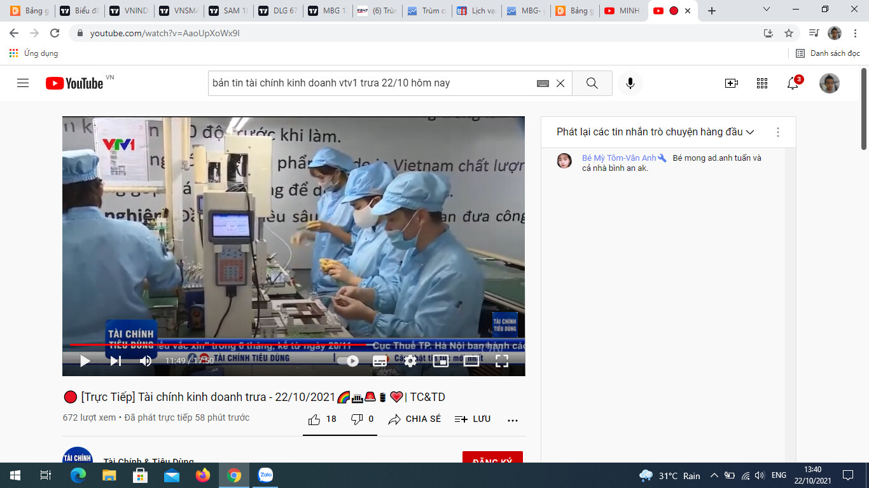Viewport: 869px width, 488px height.
Task: Save the video with LƯU
Action: [473, 419]
